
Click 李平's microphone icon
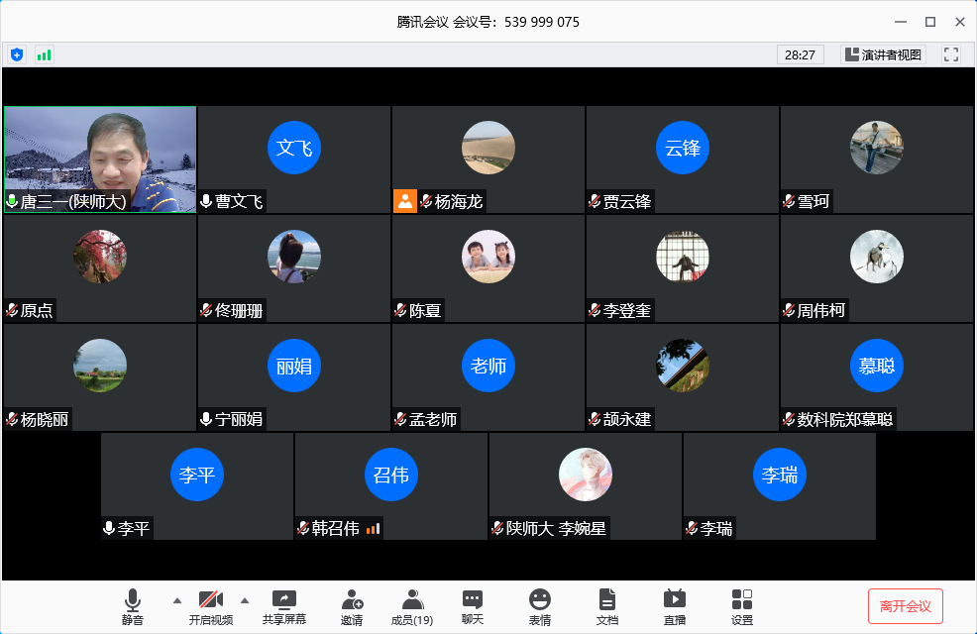tap(109, 528)
